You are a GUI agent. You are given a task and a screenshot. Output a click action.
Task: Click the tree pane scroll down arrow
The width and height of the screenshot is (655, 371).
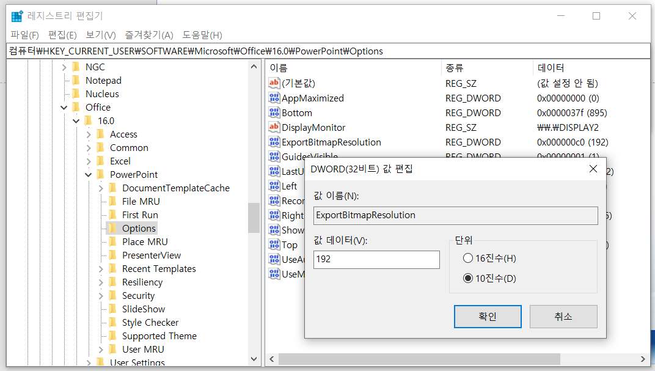tap(254, 359)
